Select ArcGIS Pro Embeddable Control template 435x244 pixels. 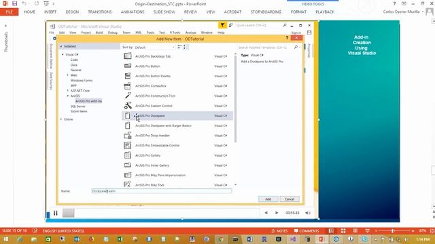(x=177, y=145)
